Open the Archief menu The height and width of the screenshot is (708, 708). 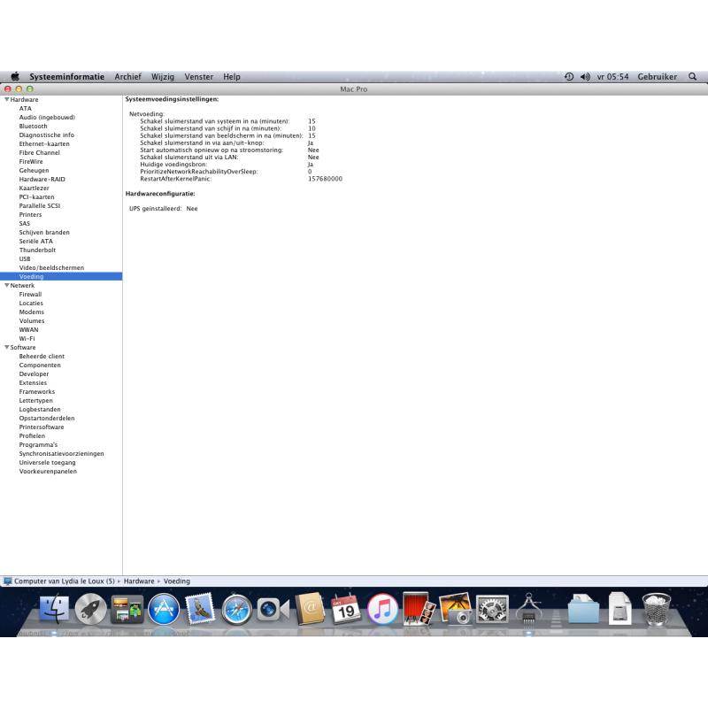coord(127,77)
